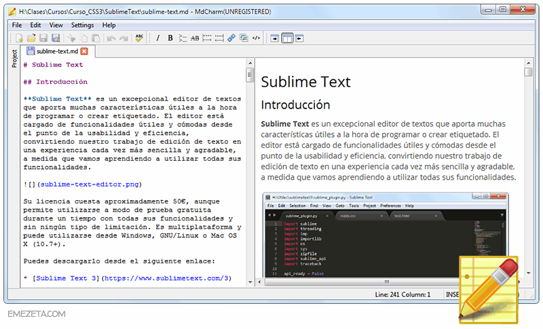Close the MdCharm window
Image resolution: width=543 pixels, height=329 pixels.
pyautogui.click(x=523, y=9)
